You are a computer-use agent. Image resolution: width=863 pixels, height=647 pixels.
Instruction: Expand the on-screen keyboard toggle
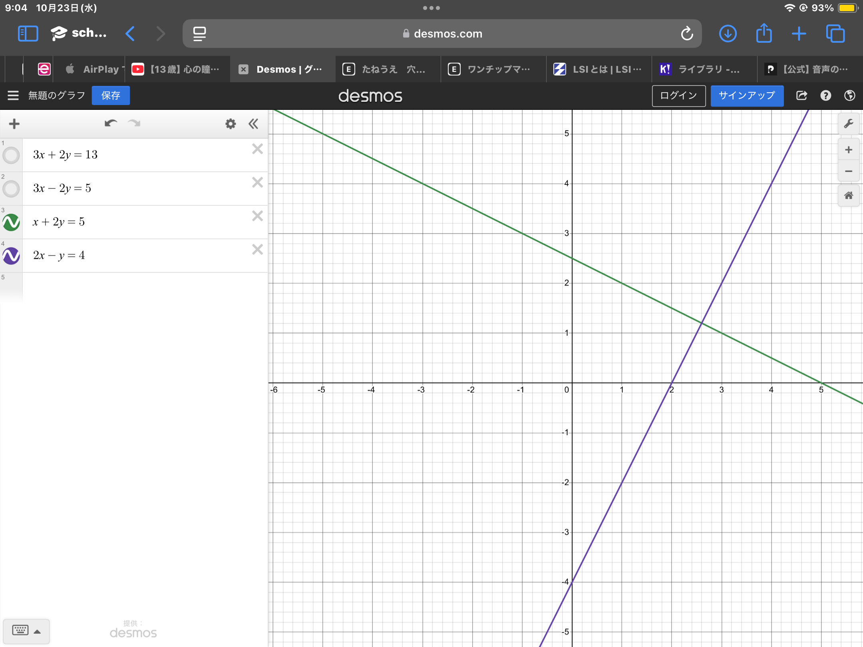pyautogui.click(x=26, y=631)
